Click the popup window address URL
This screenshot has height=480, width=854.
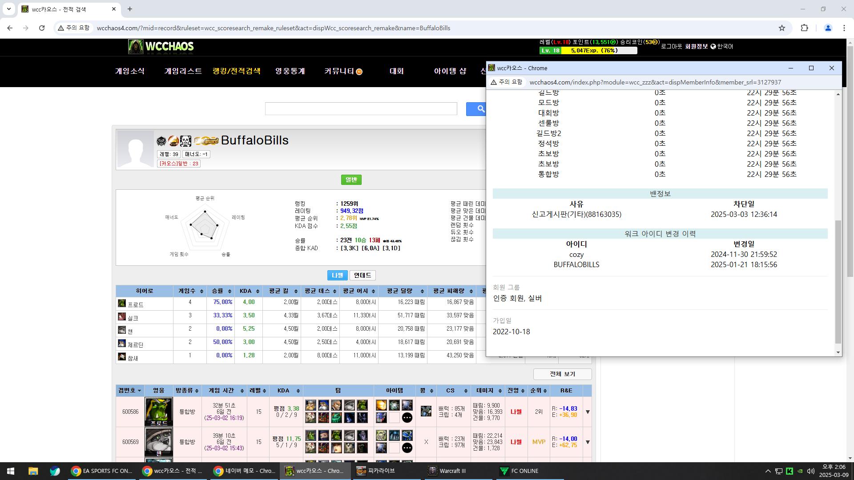point(655,82)
